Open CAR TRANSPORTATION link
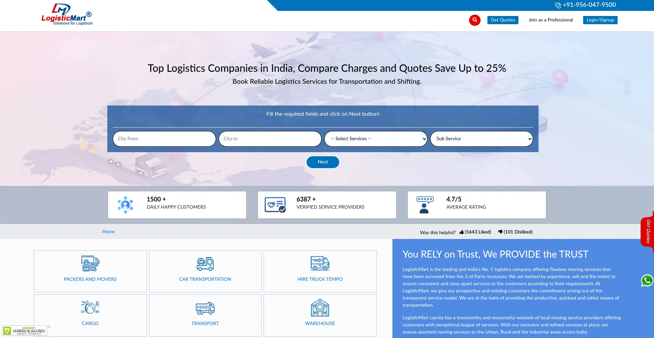654x338 pixels. [205, 279]
